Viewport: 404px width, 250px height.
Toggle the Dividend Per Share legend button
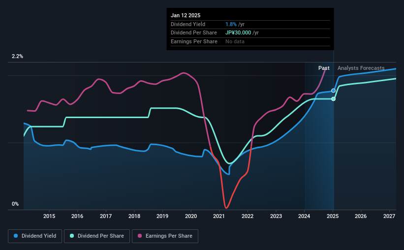click(97, 236)
